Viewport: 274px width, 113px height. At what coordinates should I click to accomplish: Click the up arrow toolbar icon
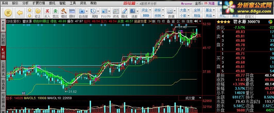(x=30, y=10)
